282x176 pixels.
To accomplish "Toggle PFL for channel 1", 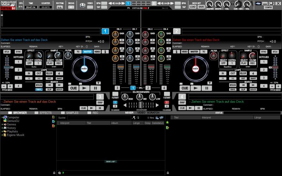I will point(133,88).
